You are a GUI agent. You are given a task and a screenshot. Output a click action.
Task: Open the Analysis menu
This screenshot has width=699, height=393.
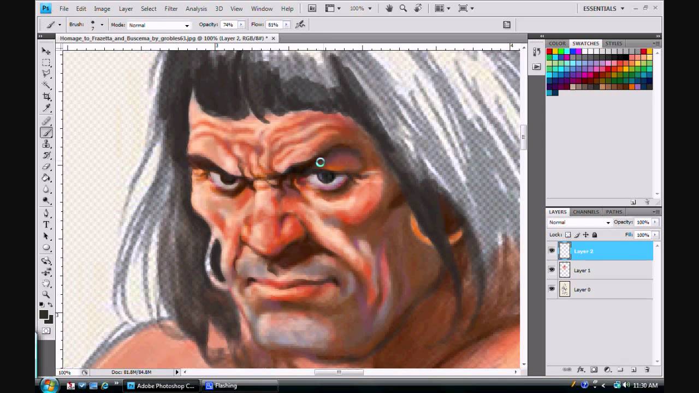[196, 9]
